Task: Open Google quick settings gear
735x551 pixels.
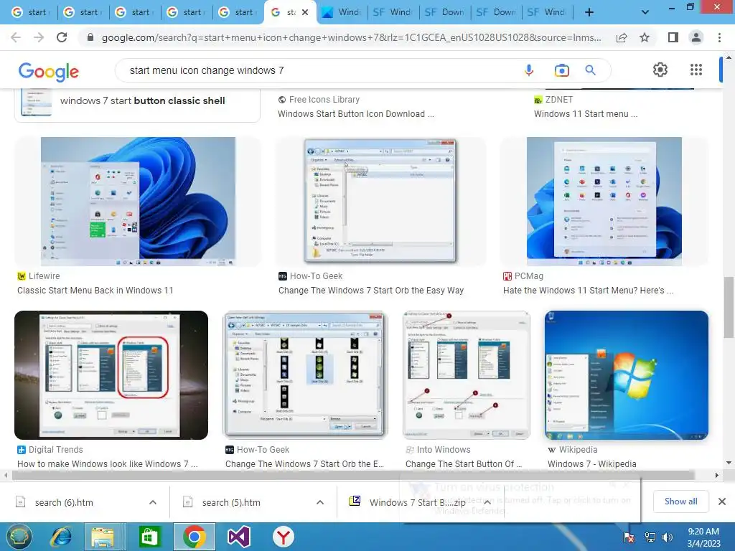Action: click(x=660, y=70)
